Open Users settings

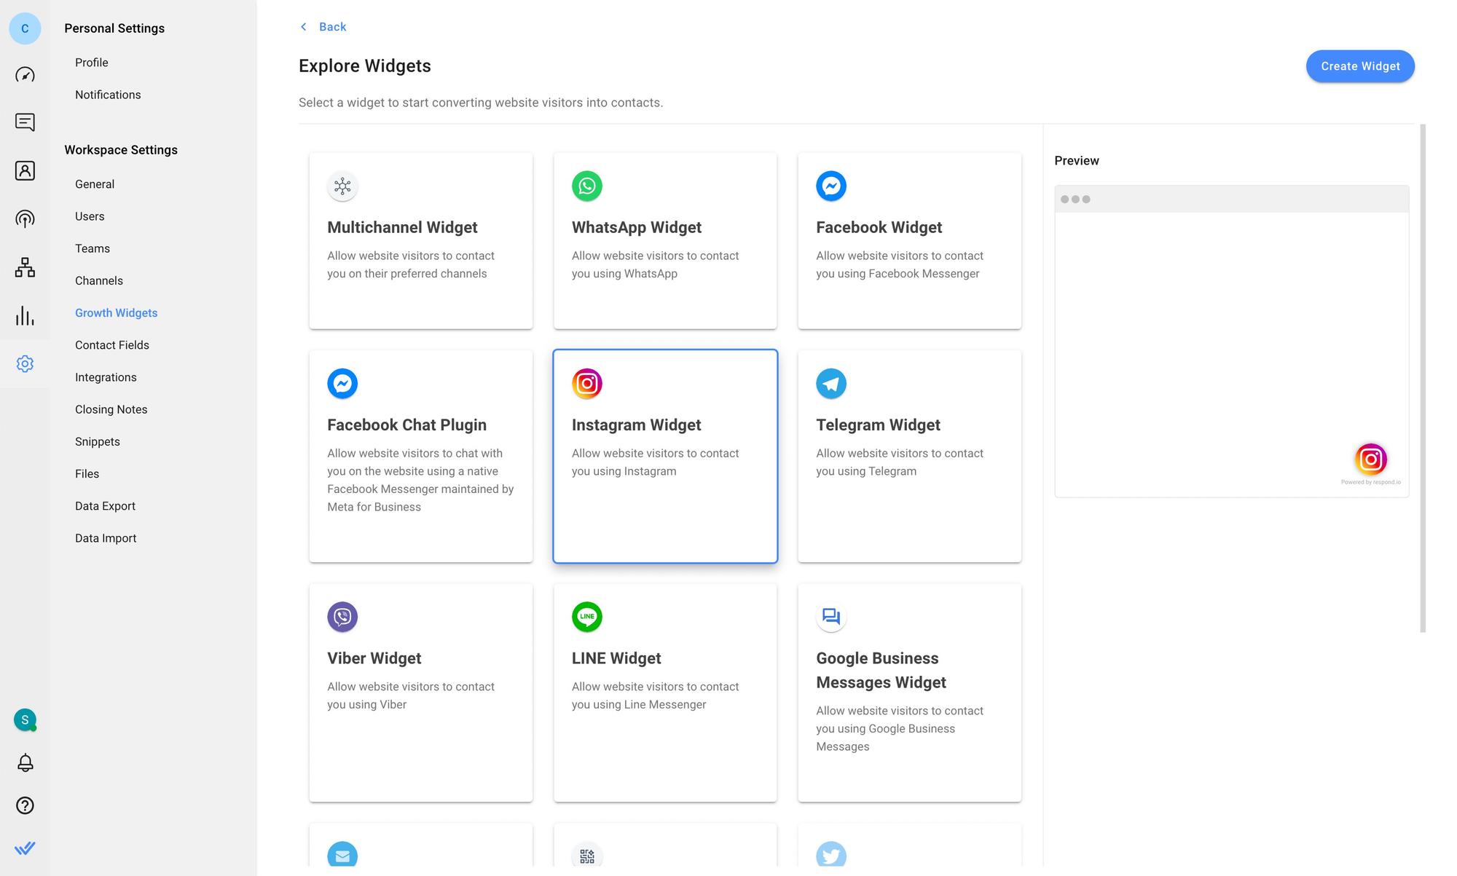[90, 216]
